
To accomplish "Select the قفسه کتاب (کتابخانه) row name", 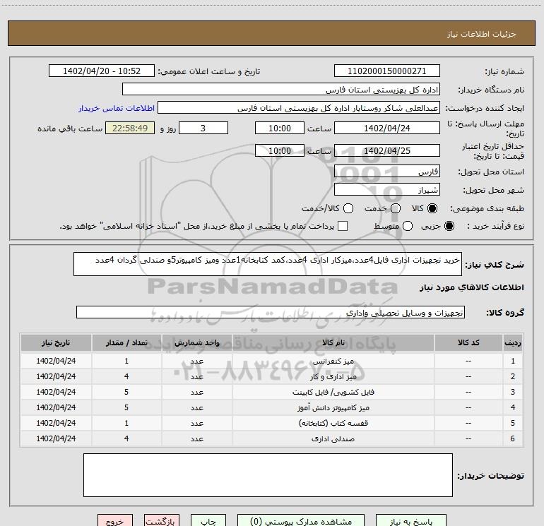I will click(x=333, y=423).
